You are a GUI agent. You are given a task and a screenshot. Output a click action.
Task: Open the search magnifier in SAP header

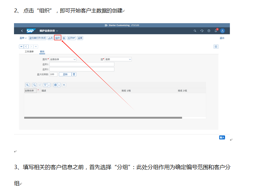tap(195, 31)
